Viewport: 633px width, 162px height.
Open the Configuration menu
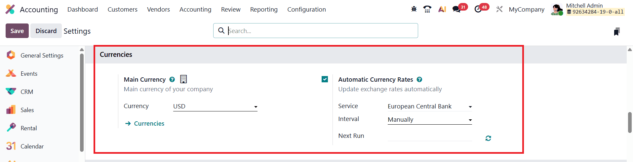[306, 9]
